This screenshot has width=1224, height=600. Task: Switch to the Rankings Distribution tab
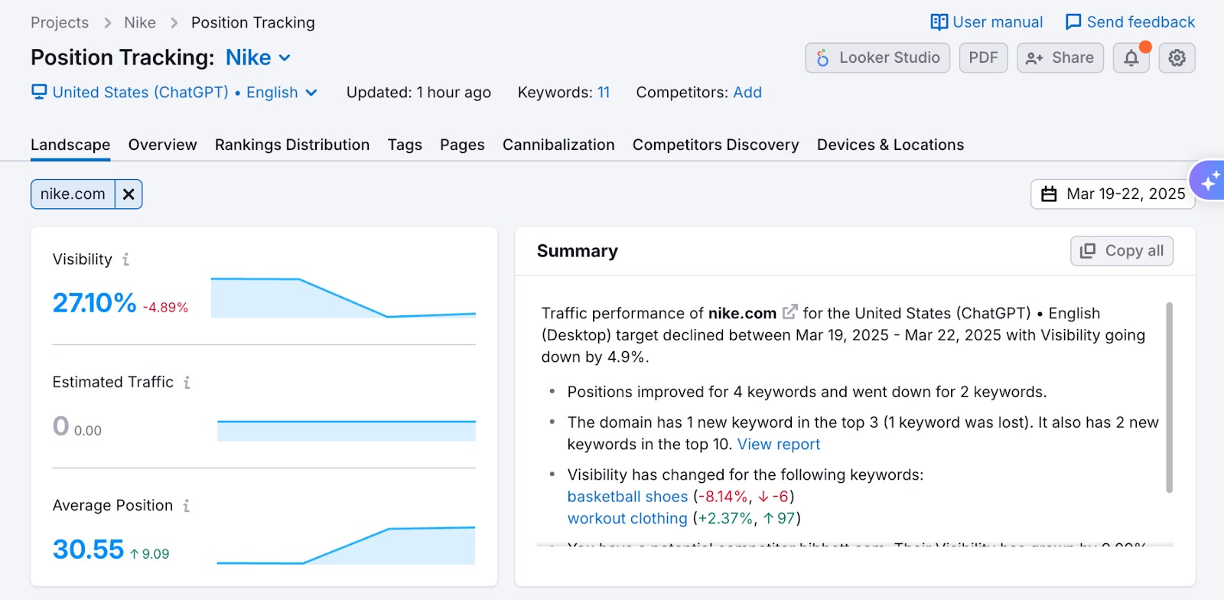(291, 145)
